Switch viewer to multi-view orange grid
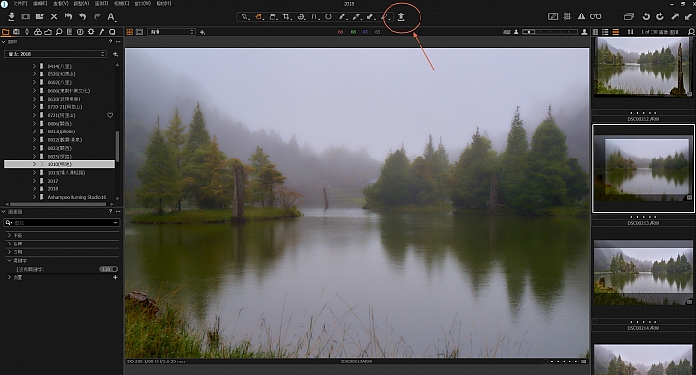Image resolution: width=696 pixels, height=375 pixels. [x=130, y=32]
